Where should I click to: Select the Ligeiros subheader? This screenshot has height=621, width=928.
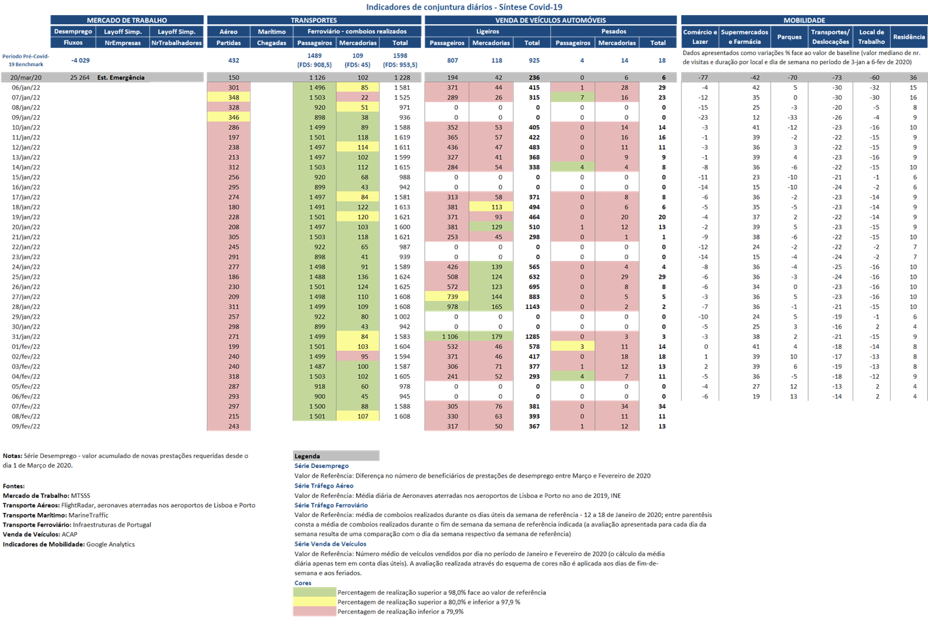[488, 31]
